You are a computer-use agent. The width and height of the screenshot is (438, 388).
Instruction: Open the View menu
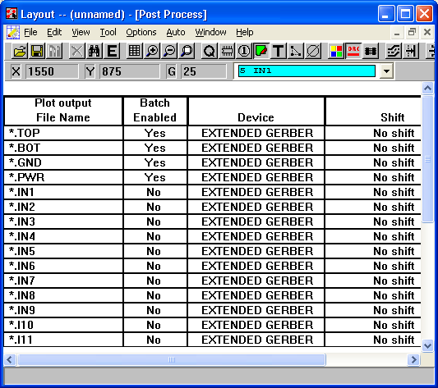pyautogui.click(x=81, y=32)
